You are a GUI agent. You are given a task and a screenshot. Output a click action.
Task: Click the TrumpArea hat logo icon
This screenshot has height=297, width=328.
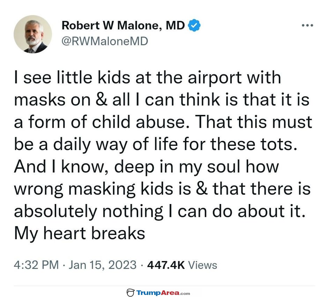(131, 292)
